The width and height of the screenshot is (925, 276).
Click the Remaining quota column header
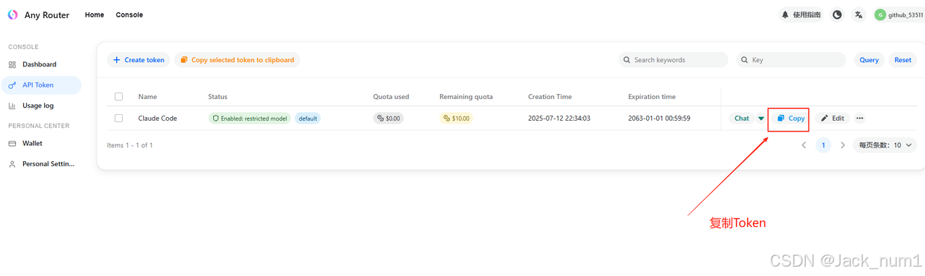tap(466, 97)
